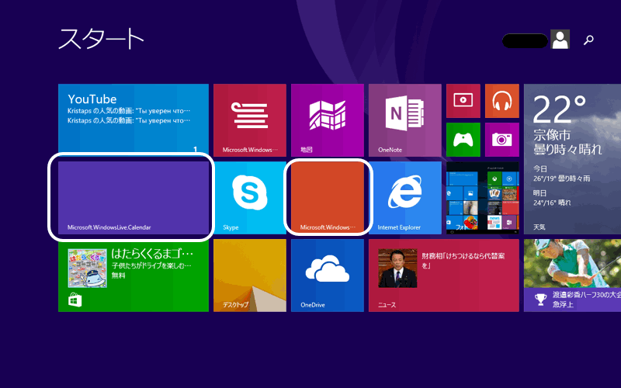The height and width of the screenshot is (388, 621).
Task: Open the golf sports news tile
Action: [x=572, y=275]
